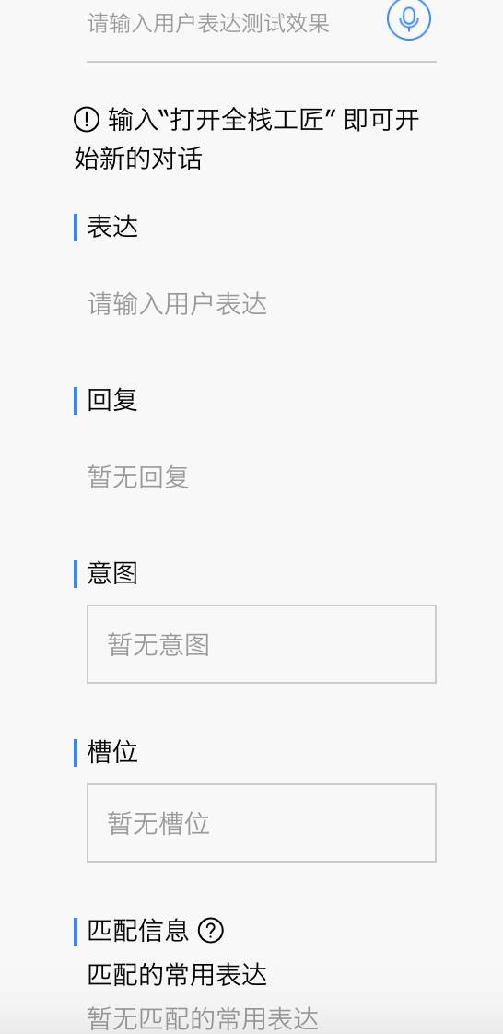The height and width of the screenshot is (1034, 503).
Task: Click the exclamation info icon before 输入
Action: [x=87, y=120]
